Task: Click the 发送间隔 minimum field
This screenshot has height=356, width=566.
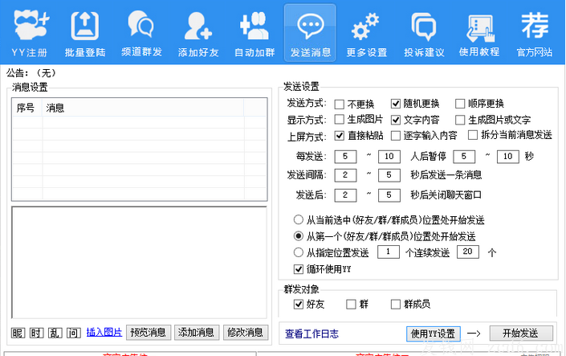Action: pyautogui.click(x=345, y=175)
